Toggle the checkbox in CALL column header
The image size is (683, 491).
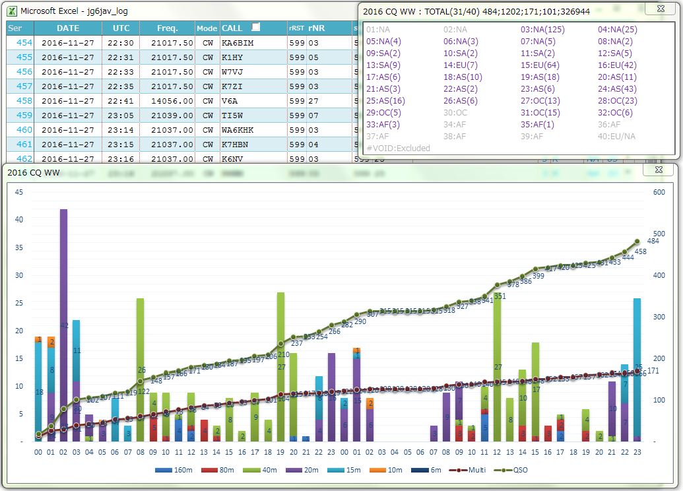(x=256, y=28)
